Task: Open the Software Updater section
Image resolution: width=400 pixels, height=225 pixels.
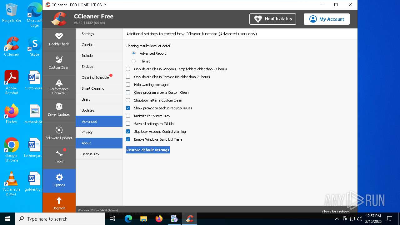Action: [59, 134]
